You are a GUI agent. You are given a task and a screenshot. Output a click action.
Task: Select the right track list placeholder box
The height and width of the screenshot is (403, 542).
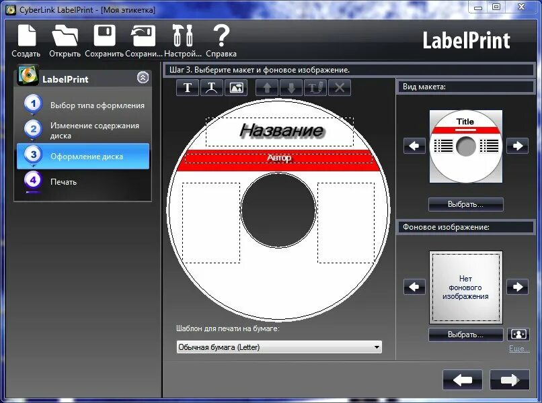point(346,223)
